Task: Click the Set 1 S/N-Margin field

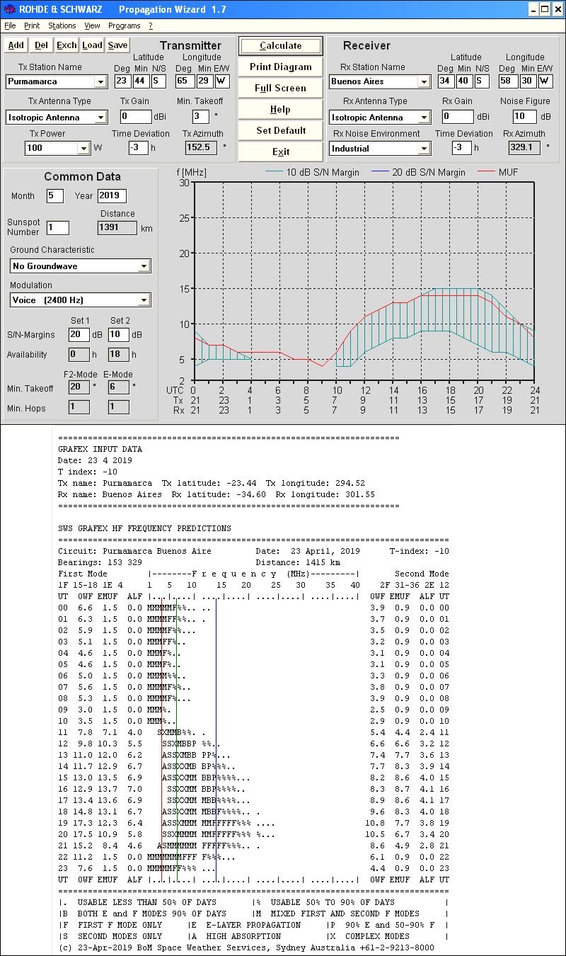Action: (x=79, y=334)
